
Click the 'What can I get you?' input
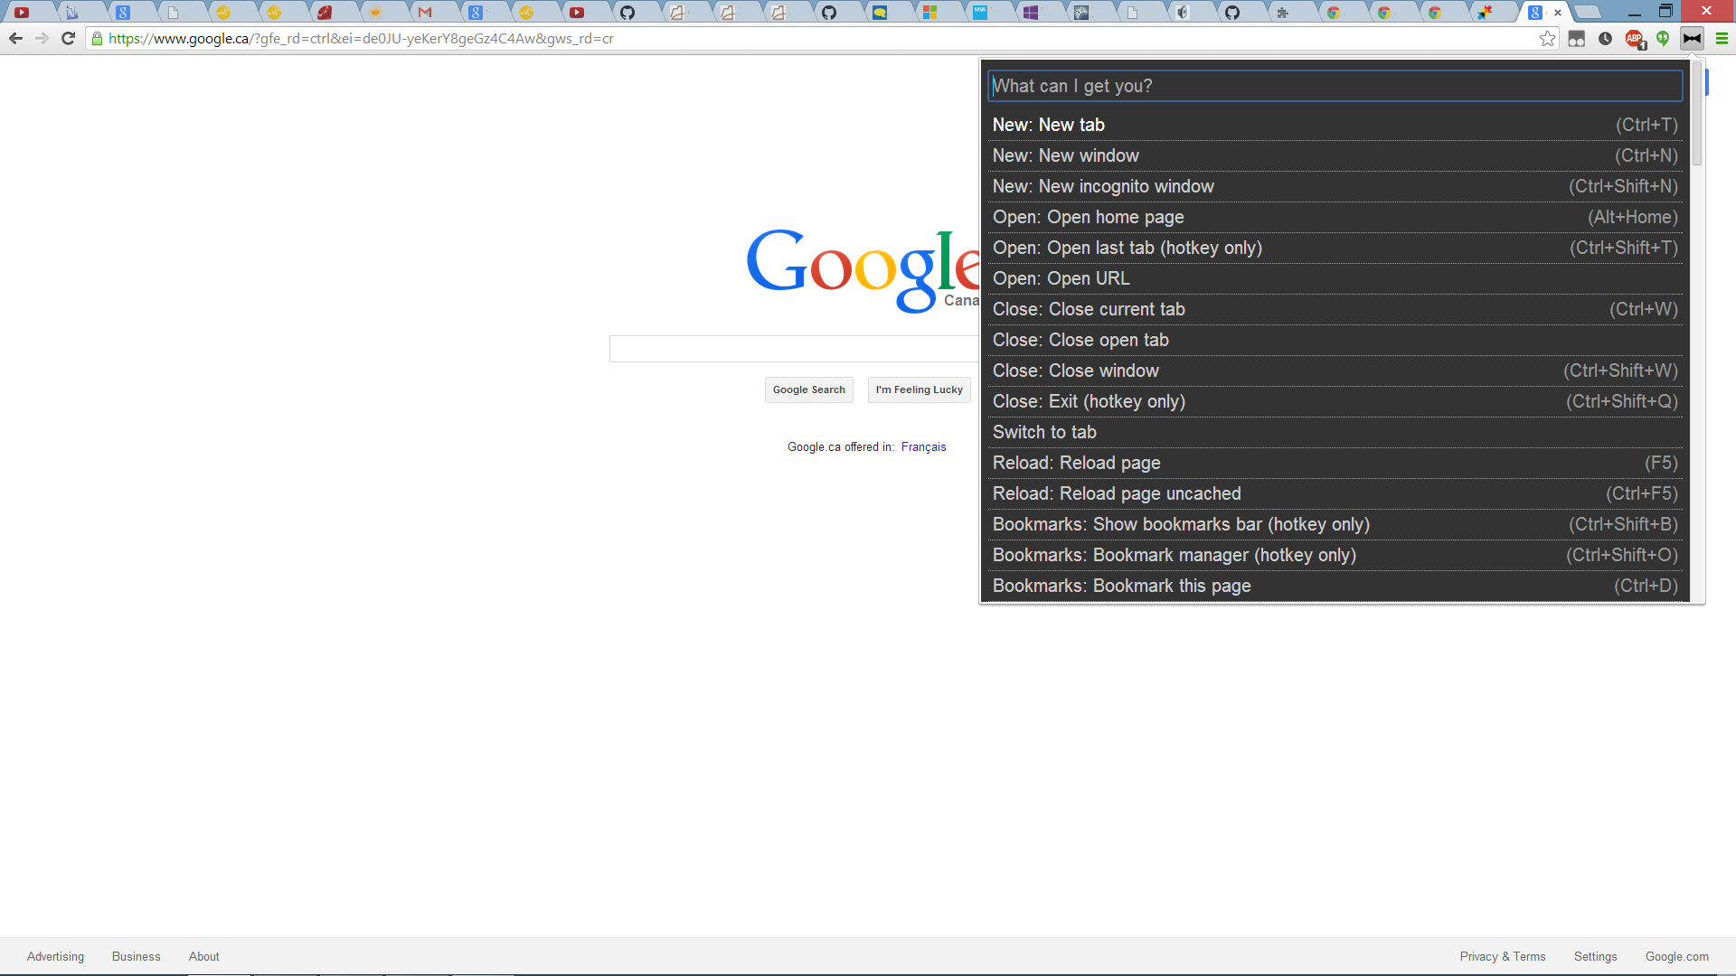tap(1335, 86)
